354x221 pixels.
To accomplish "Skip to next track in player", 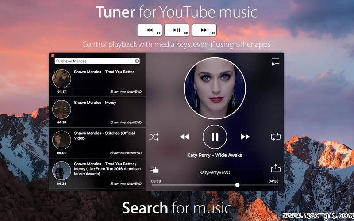I will point(245,137).
